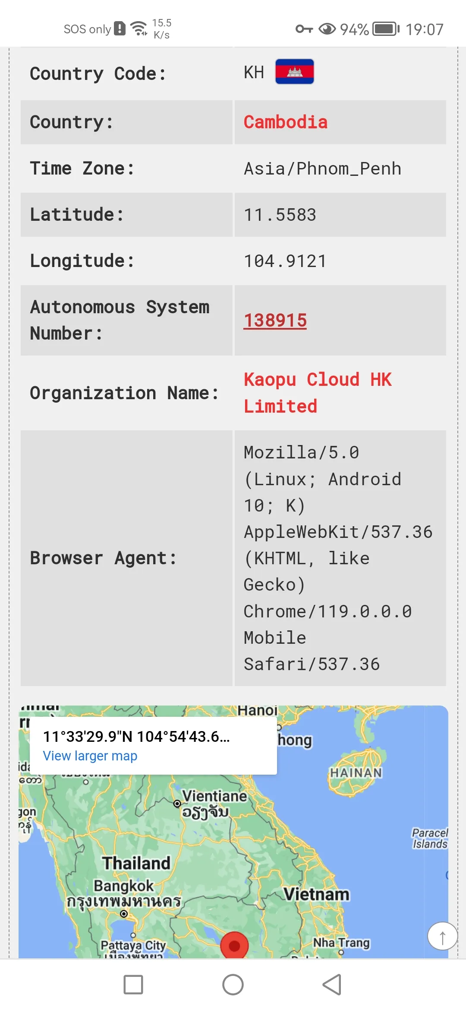This screenshot has width=466, height=1011.
Task: Tap the Organization Name label
Action: pyautogui.click(x=124, y=393)
